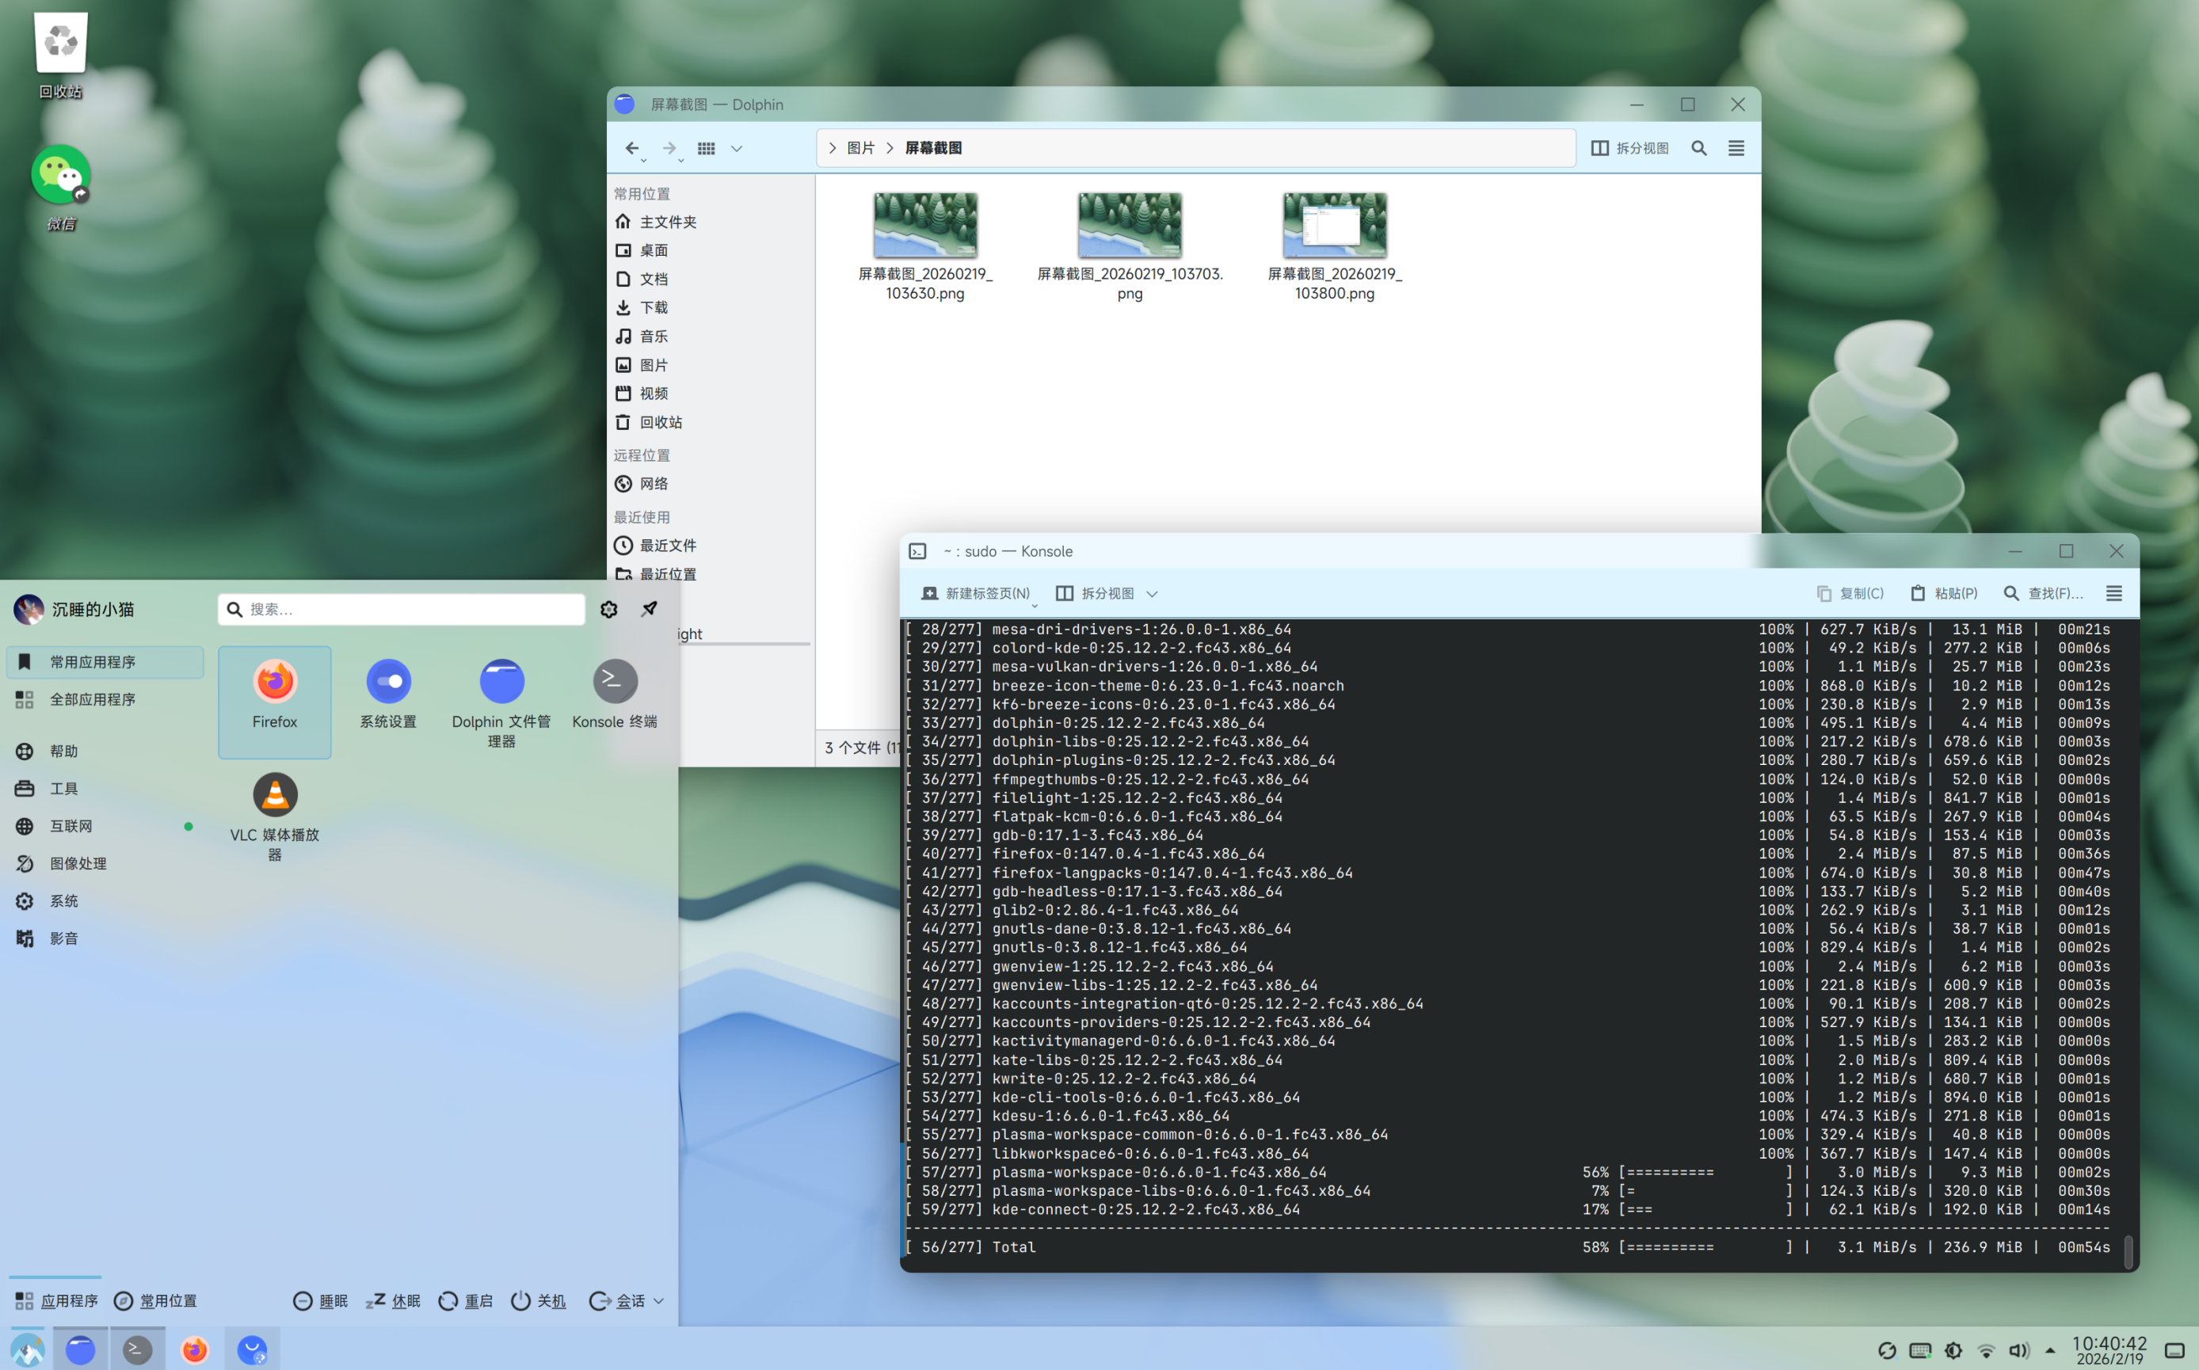The height and width of the screenshot is (1370, 2199).
Task: Open Konsole hamburger menu icon
Action: (x=2113, y=593)
